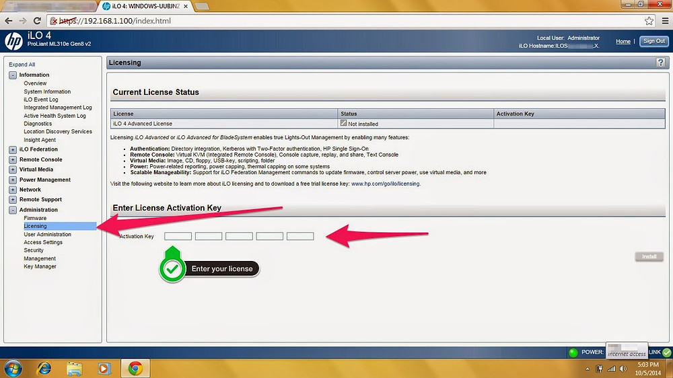Screen dimensions: 673x378
Task: Click Expand All in the navigation tree
Action: pyautogui.click(x=22, y=65)
